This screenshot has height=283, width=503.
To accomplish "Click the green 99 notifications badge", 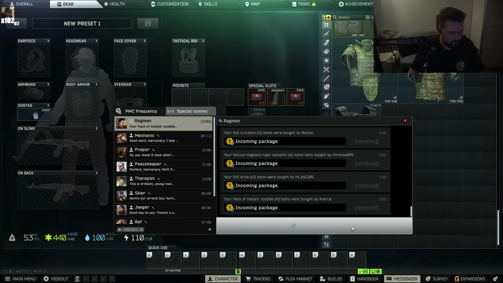I will [363, 272].
